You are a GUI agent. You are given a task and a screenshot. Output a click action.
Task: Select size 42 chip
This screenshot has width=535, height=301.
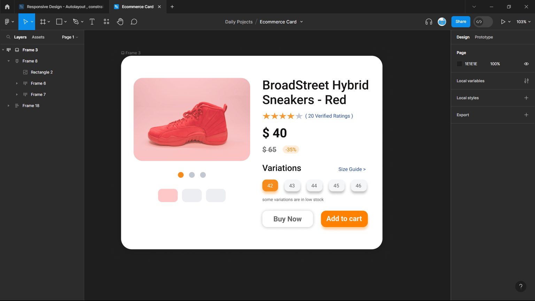tap(270, 186)
